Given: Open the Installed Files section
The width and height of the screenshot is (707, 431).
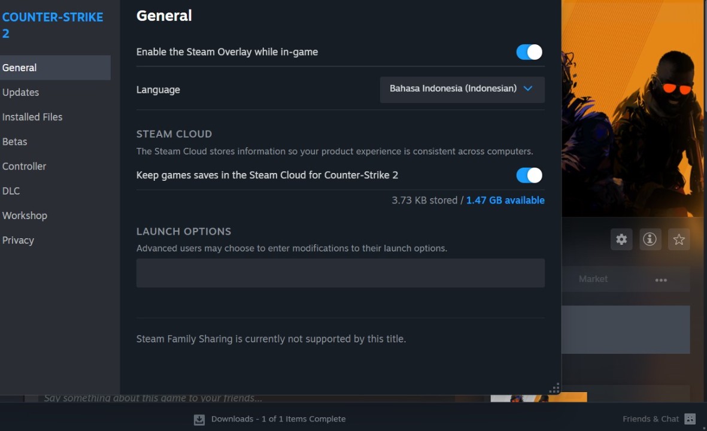Looking at the screenshot, I should click(32, 117).
